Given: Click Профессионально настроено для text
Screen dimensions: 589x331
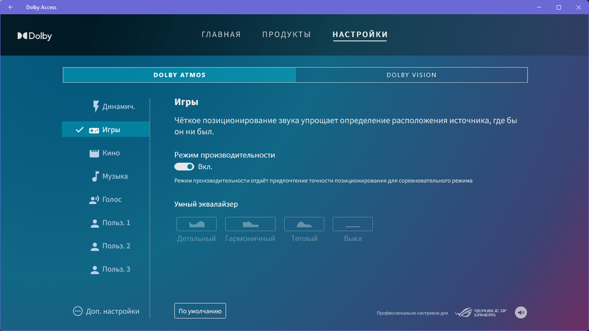Looking at the screenshot, I should pyautogui.click(x=412, y=313).
